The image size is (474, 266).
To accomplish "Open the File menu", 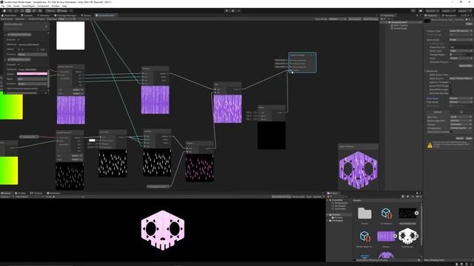I will (3, 6).
